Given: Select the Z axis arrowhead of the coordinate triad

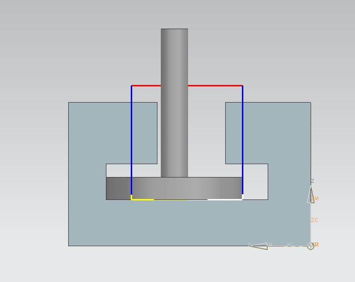Looking at the screenshot, I should pyautogui.click(x=311, y=194).
